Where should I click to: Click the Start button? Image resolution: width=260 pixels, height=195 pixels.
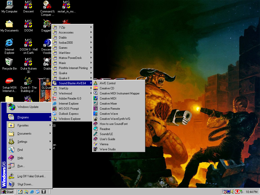7,192
